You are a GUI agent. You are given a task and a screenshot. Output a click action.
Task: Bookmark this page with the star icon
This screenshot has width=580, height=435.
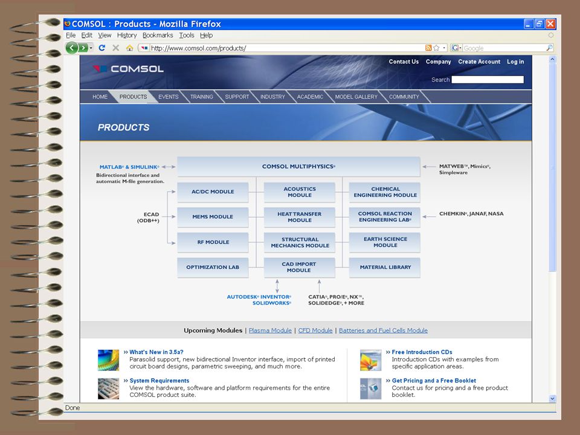[x=436, y=48]
